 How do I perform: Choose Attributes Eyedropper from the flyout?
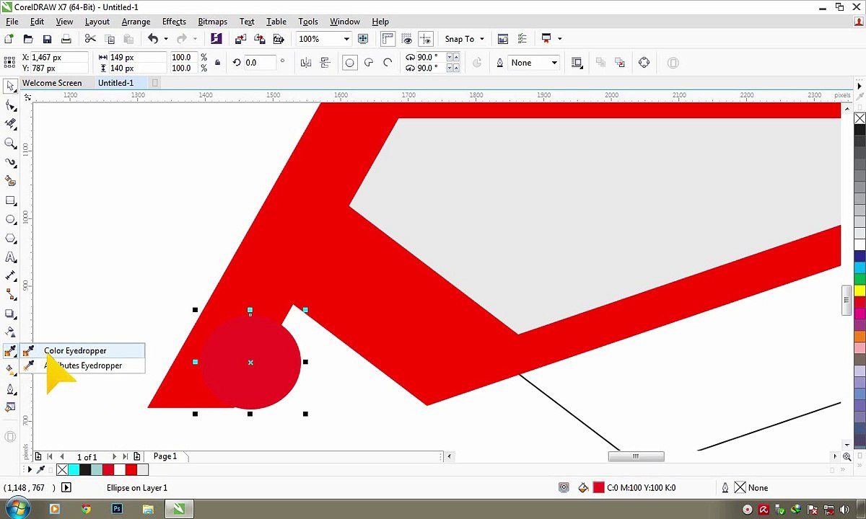(83, 365)
